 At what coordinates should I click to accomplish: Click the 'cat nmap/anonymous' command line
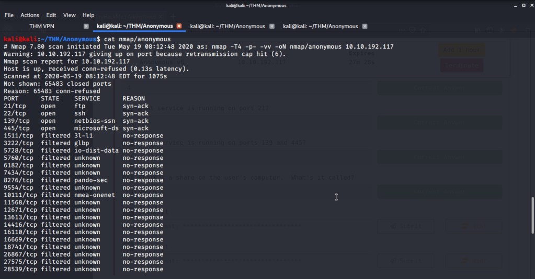(136, 39)
